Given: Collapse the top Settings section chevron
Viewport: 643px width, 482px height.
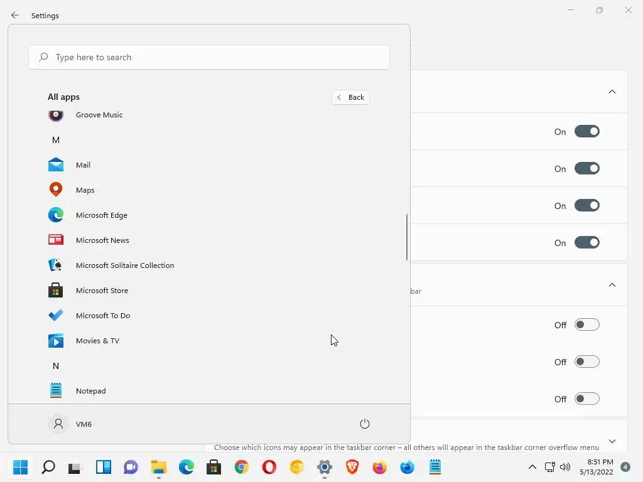Looking at the screenshot, I should (x=612, y=92).
